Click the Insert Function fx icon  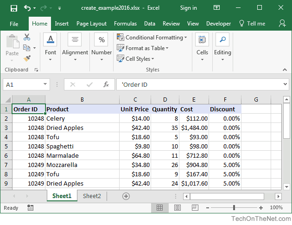pos(106,84)
